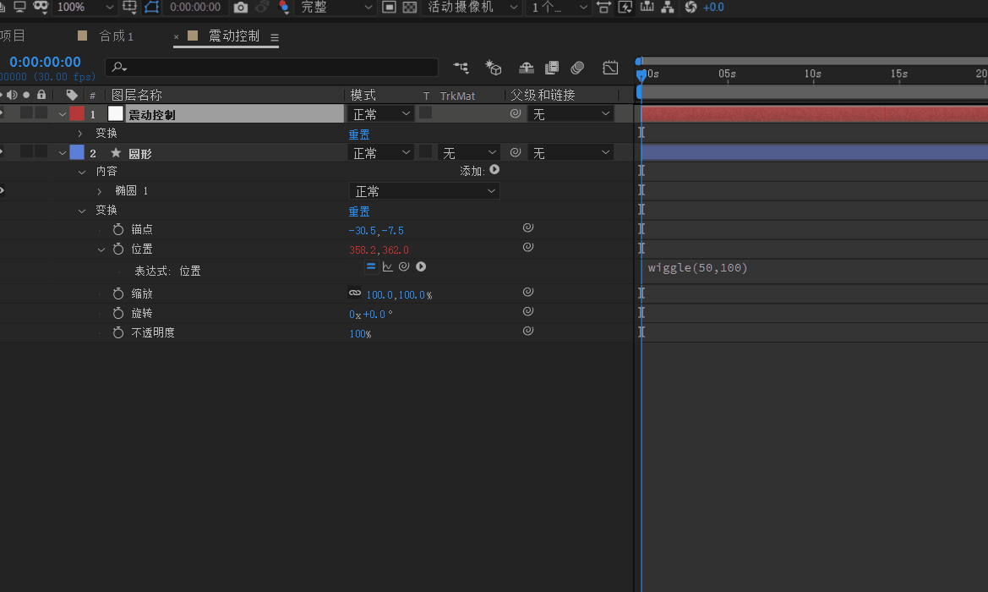Toggle the 位置 stopwatch
This screenshot has width=988, height=592.
117,249
